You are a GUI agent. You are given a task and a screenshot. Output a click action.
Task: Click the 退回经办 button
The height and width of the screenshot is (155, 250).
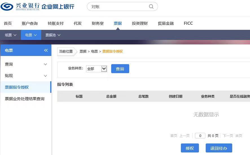point(219,148)
